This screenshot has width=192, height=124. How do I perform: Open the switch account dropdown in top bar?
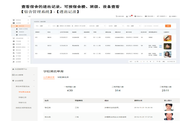(162, 16)
